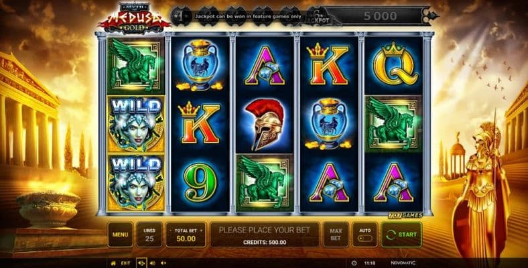Increase total bet with the plus sign
Image resolution: width=528 pixels, height=268 pixels.
coord(202,230)
